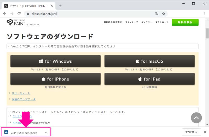The image size is (209, 137).
Task: Close the downloads bar
Action: (205, 132)
